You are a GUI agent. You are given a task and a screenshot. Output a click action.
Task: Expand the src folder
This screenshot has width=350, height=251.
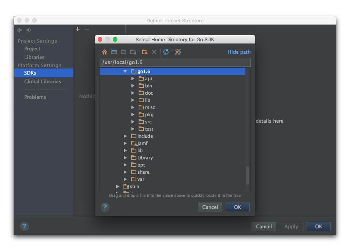pyautogui.click(x=133, y=122)
